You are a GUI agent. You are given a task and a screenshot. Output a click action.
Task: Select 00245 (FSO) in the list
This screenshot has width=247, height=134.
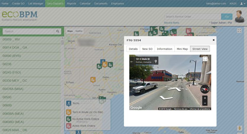(x=30, y=72)
